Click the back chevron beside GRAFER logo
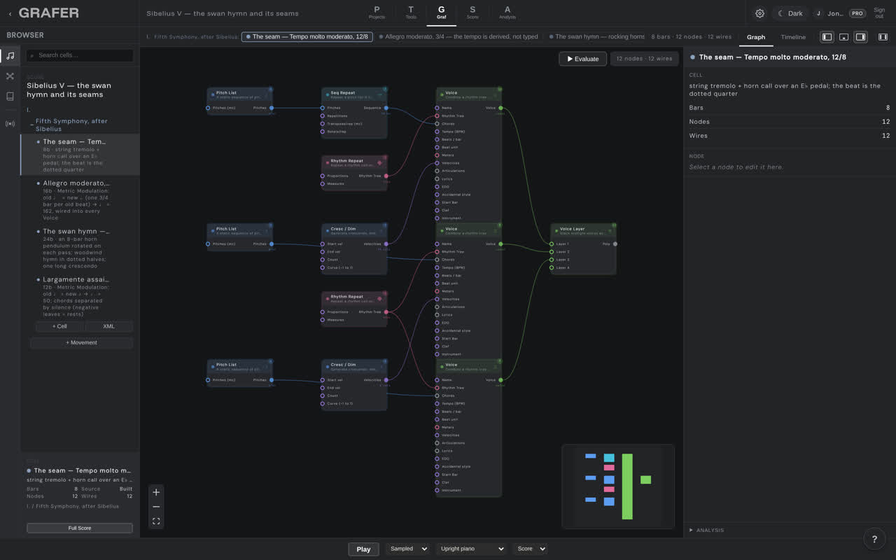Screen dimensions: 896x560 [10, 13]
